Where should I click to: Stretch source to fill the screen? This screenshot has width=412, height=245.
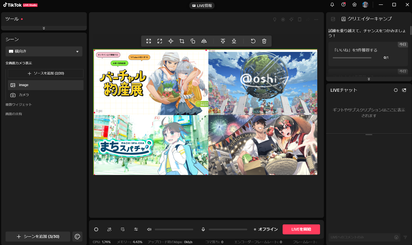pos(149,41)
